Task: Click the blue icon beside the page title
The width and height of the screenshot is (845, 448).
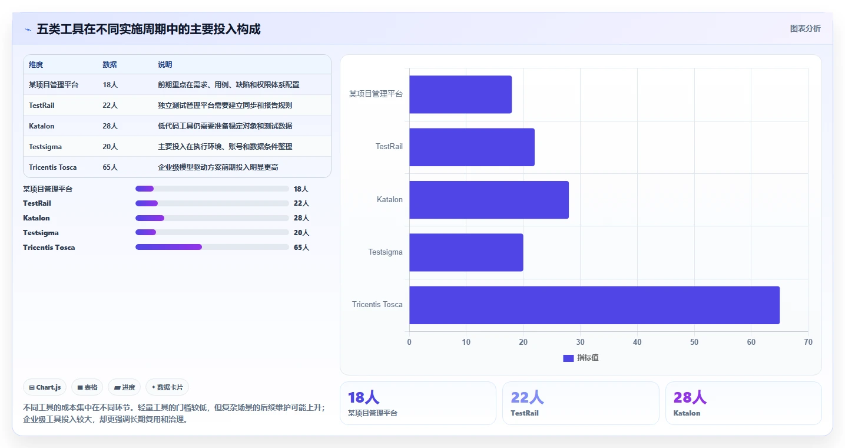Action: (x=28, y=29)
